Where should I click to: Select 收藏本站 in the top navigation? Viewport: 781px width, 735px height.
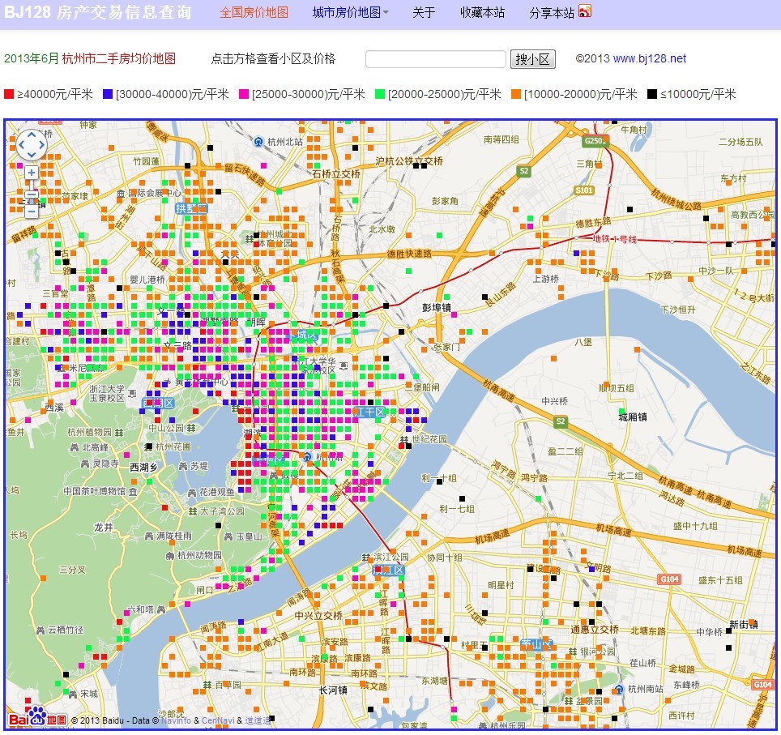coord(482,12)
